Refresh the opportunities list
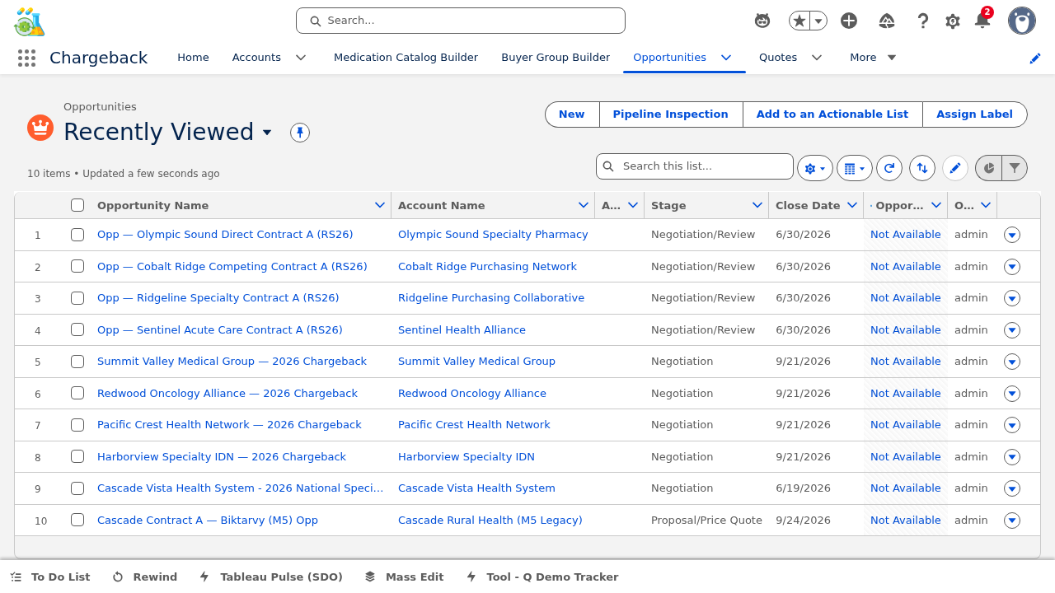Viewport: 1055px width, 593px height. point(889,168)
